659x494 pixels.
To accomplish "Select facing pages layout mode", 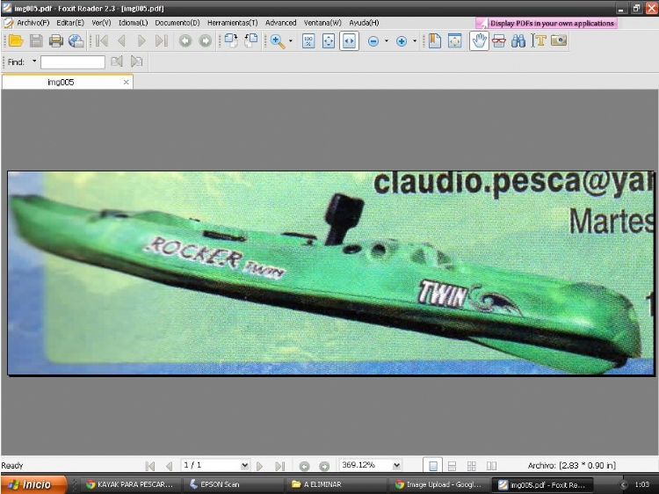I will [x=491, y=465].
